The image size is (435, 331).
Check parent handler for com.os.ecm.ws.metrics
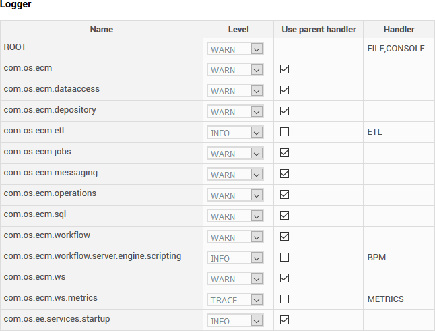(x=284, y=299)
